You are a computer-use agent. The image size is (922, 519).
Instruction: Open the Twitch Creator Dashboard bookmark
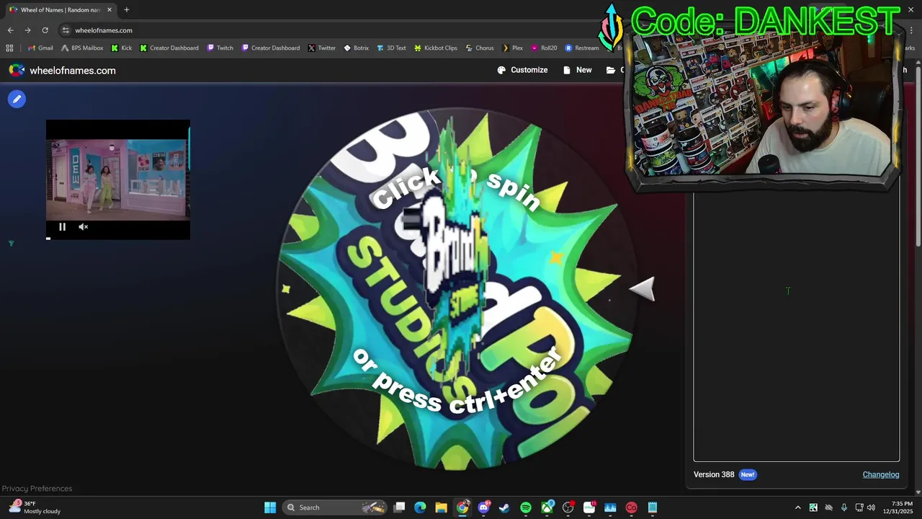270,48
